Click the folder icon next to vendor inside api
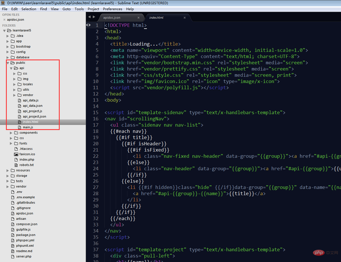341x262 pixels. point(20,95)
